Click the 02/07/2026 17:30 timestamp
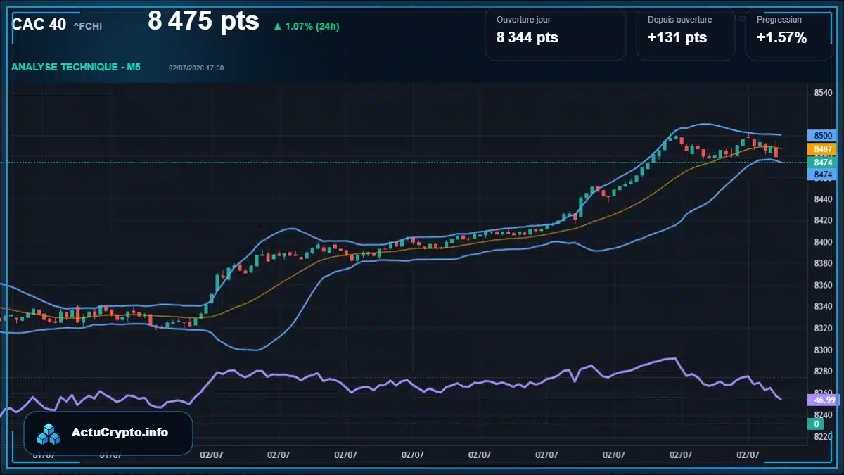The width and height of the screenshot is (844, 475). tap(196, 68)
